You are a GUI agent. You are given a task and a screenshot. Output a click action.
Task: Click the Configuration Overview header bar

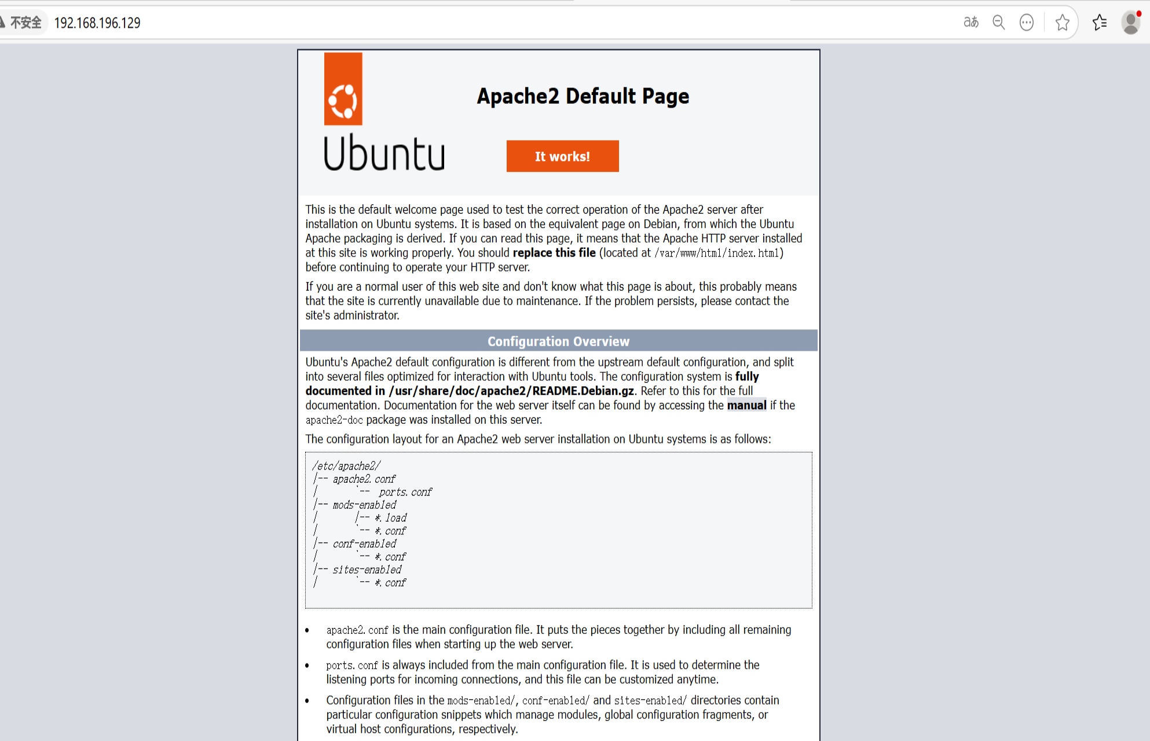(558, 341)
